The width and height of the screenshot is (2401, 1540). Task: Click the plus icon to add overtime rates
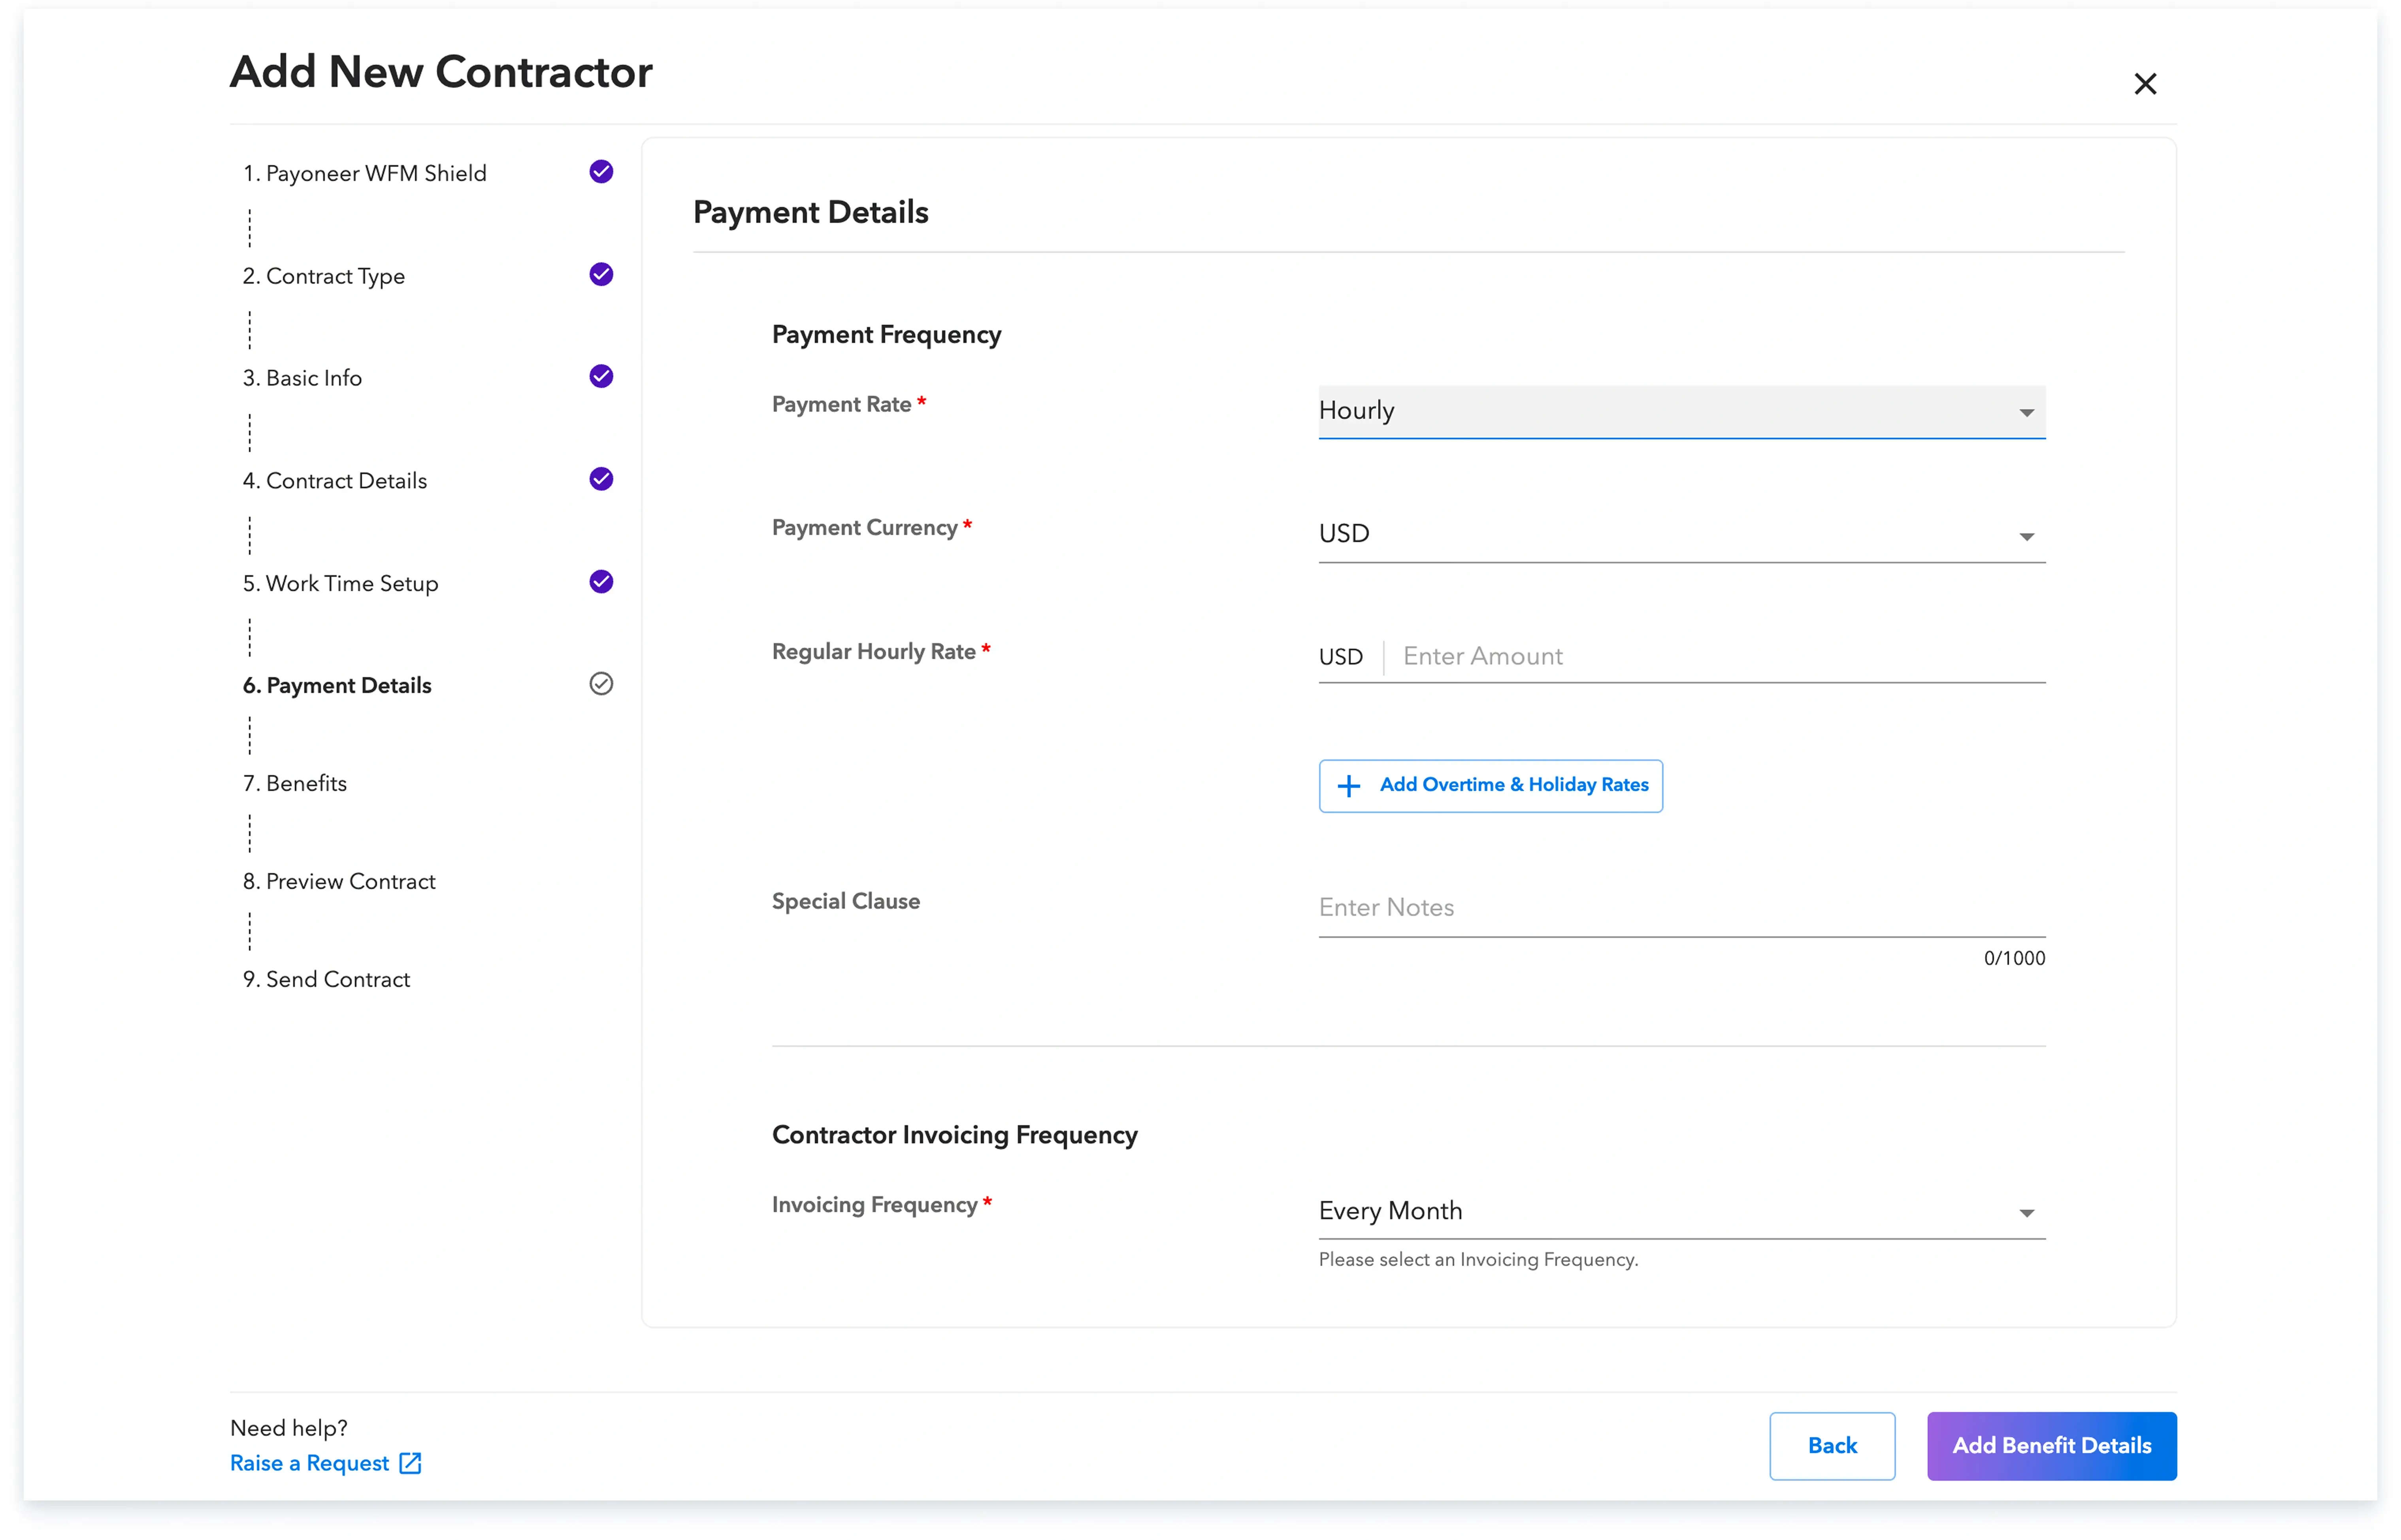pyautogui.click(x=1349, y=786)
